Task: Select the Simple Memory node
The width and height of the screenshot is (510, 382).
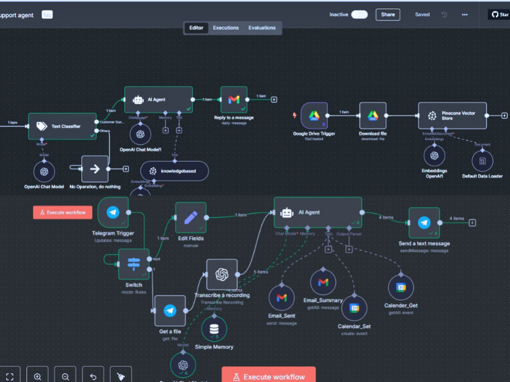Action: [214, 329]
